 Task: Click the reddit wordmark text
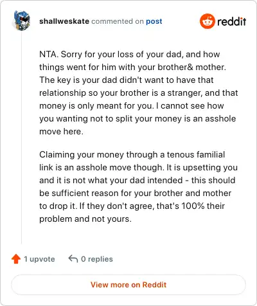pyautogui.click(x=231, y=21)
